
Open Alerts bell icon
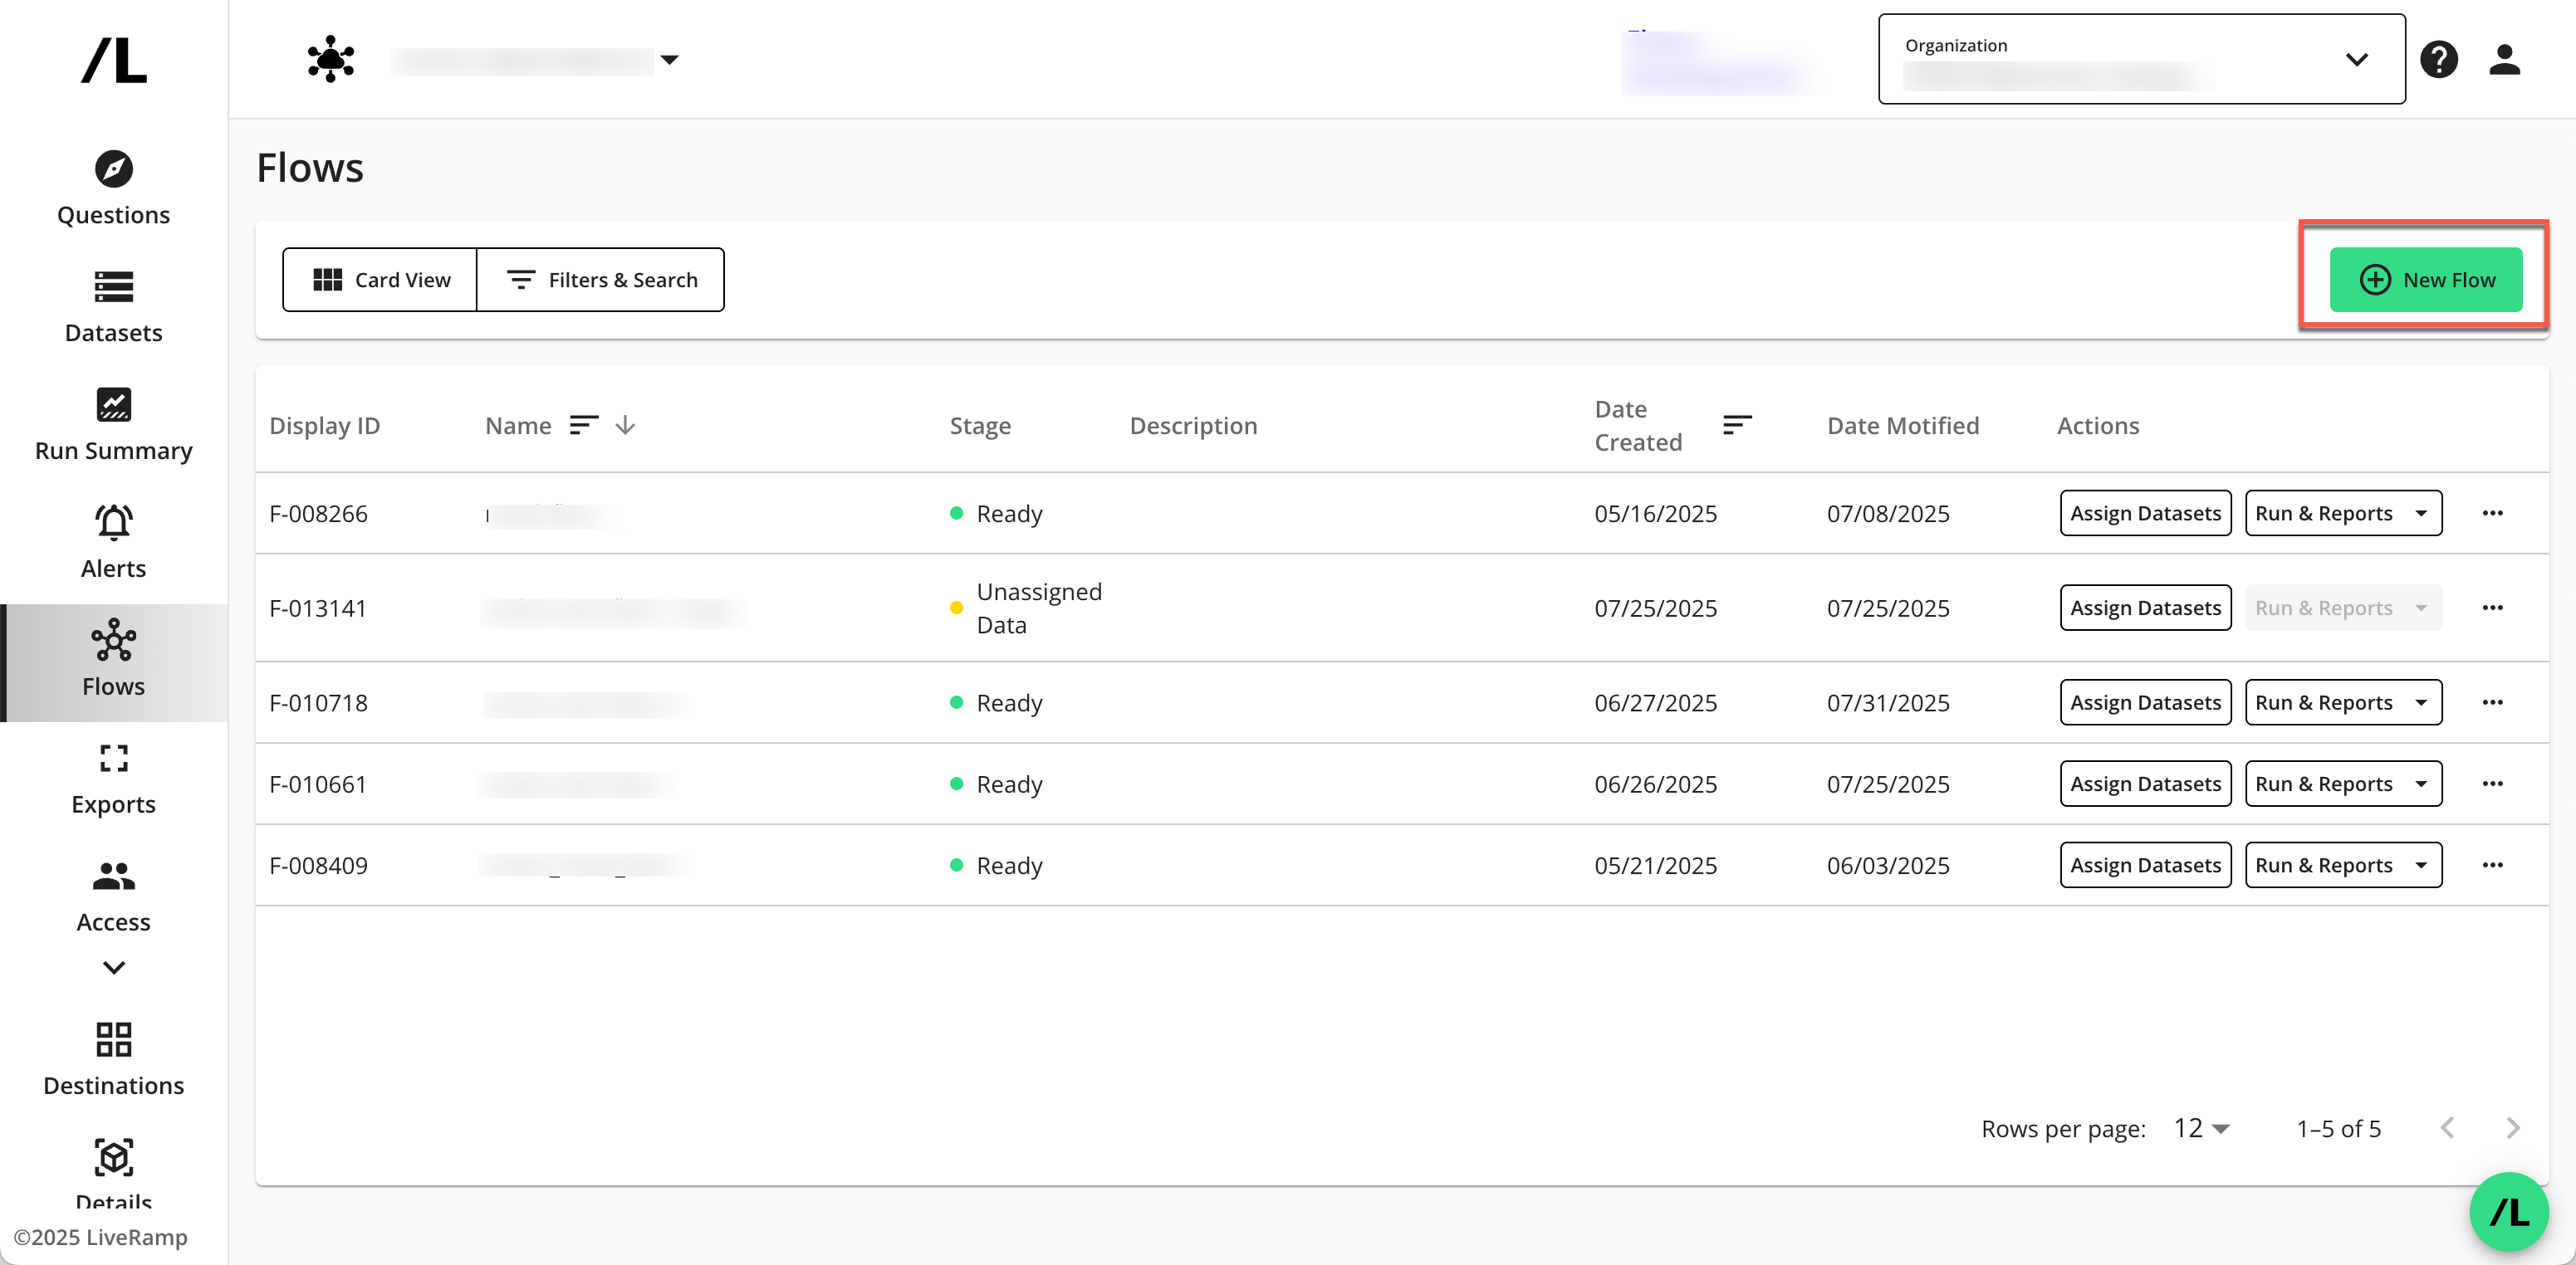pyautogui.click(x=113, y=523)
